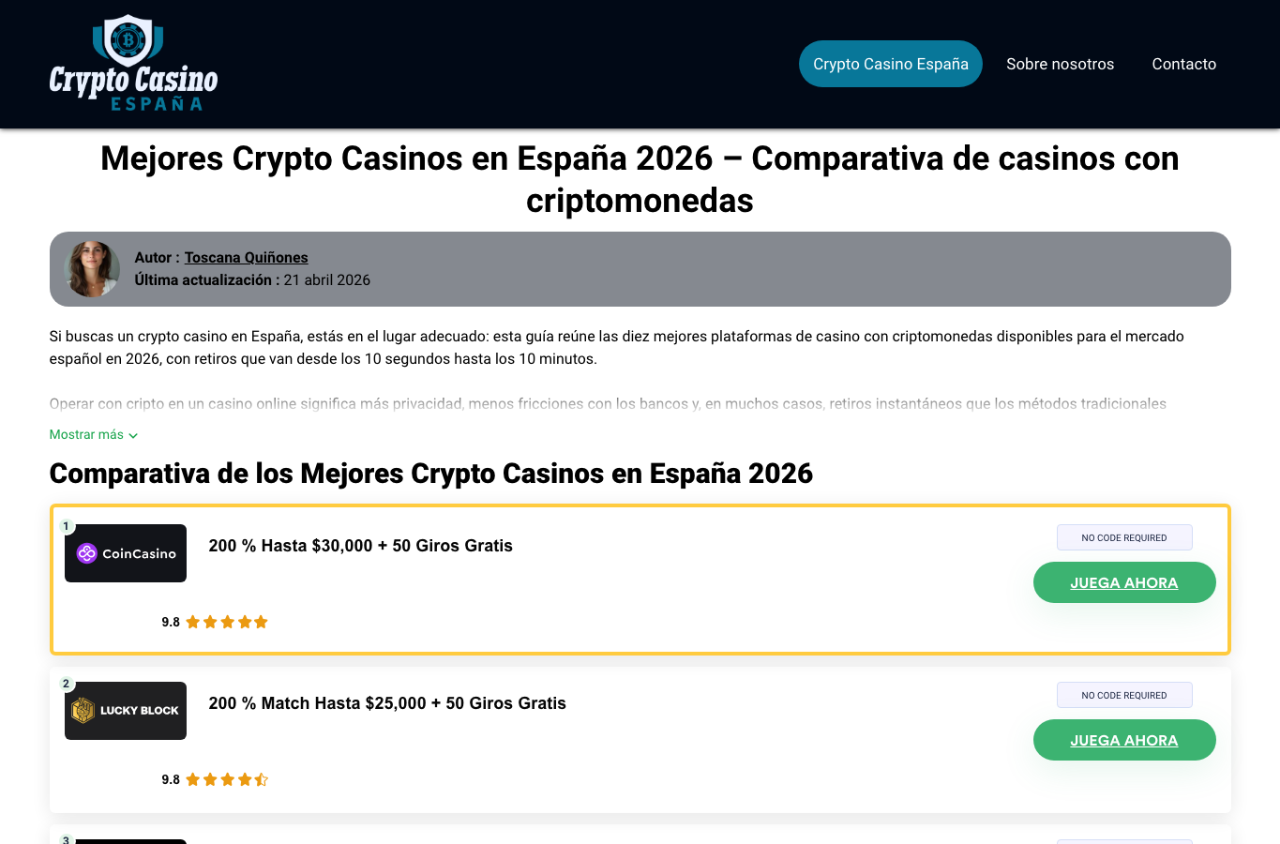Click Lucky Block's star rating
This screenshot has height=844, width=1280.
[227, 779]
